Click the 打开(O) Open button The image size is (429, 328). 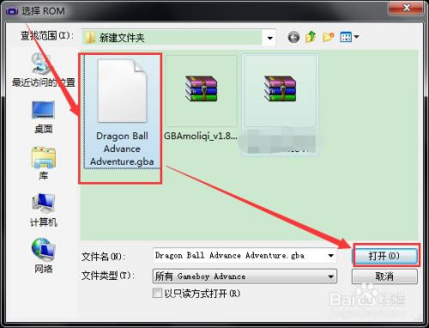384,256
